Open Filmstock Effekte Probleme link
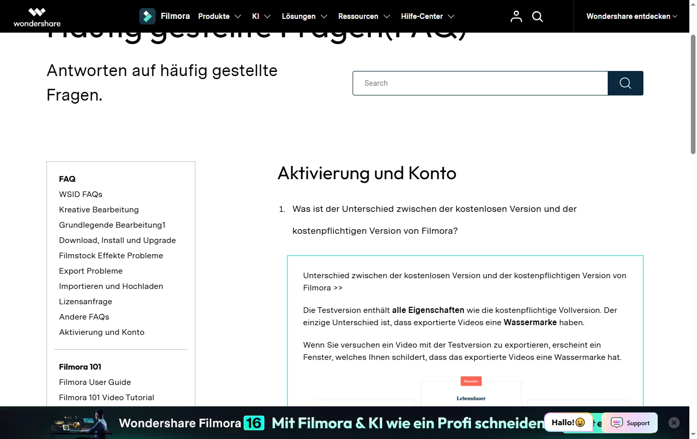The height and width of the screenshot is (439, 697). 111,256
